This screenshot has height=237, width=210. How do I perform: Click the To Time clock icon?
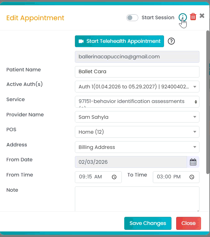(192, 177)
